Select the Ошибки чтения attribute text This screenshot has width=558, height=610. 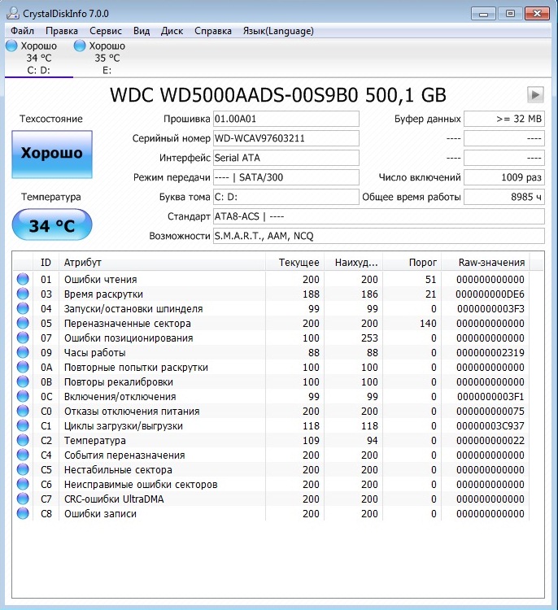100,279
